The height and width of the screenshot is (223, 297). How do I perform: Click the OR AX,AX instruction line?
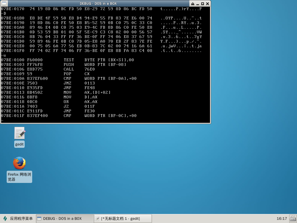[49, 102]
